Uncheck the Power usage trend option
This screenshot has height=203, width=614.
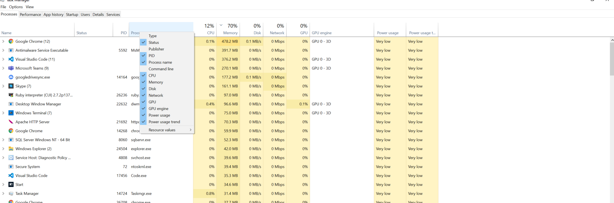[x=167, y=122]
